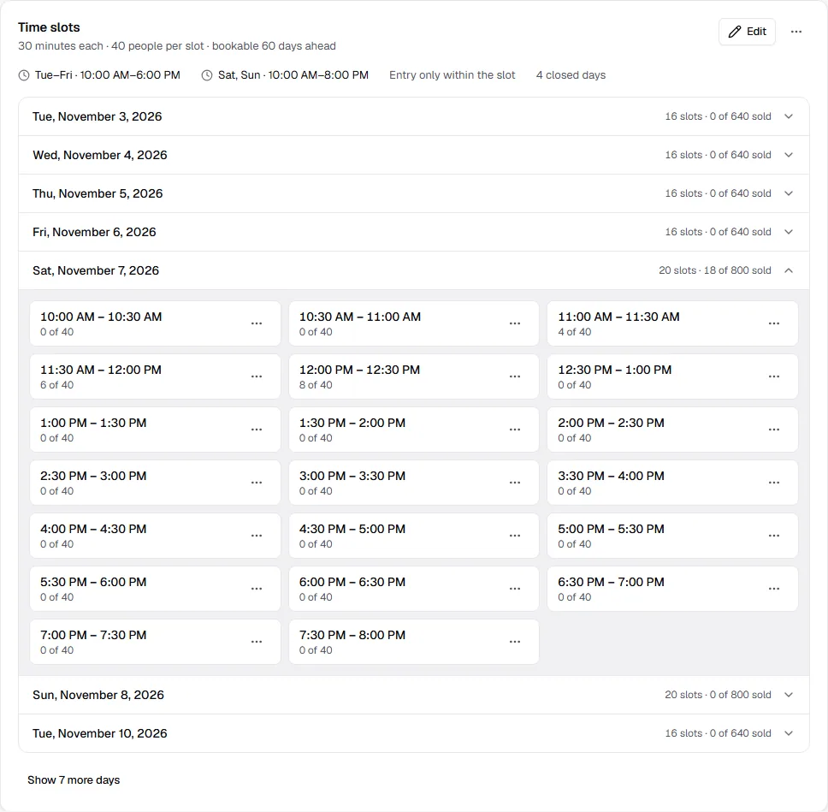Click Show 7 more days
Viewport: 828px width, 812px height.
(74, 779)
